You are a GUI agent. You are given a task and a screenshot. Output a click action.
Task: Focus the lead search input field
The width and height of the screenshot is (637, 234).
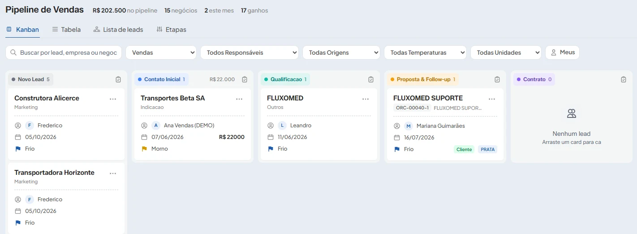64,52
